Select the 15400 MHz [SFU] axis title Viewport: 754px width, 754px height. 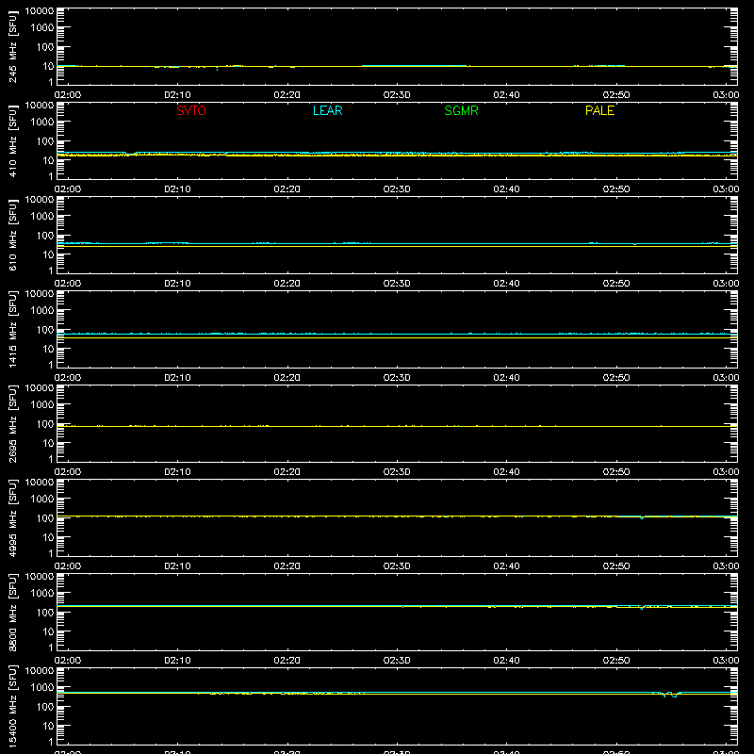pos(12,706)
